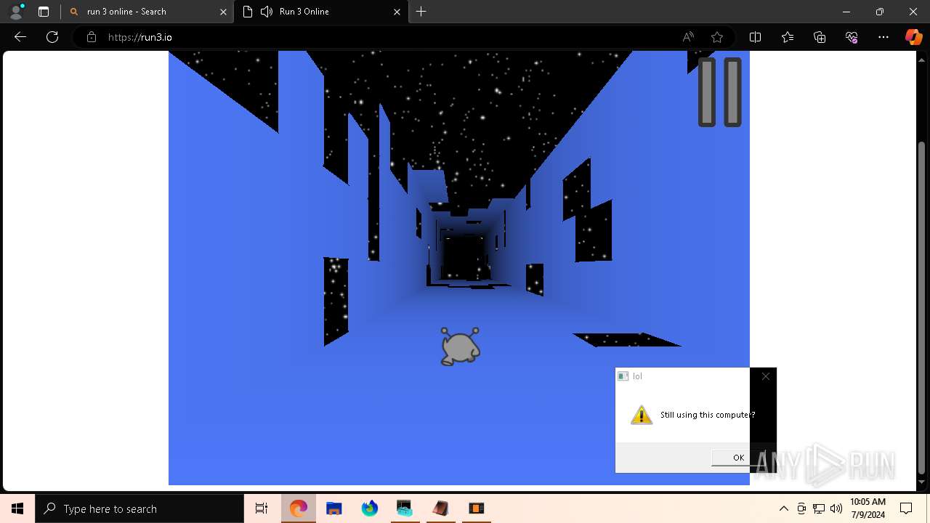Open the Windows Start menu
Image resolution: width=930 pixels, height=523 pixels.
(x=17, y=508)
